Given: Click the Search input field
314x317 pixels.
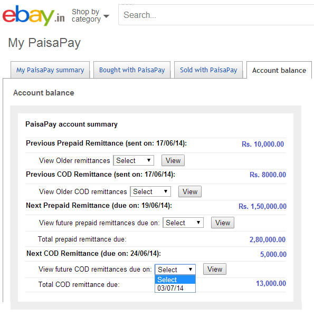Looking at the screenshot, I should click(x=216, y=15).
